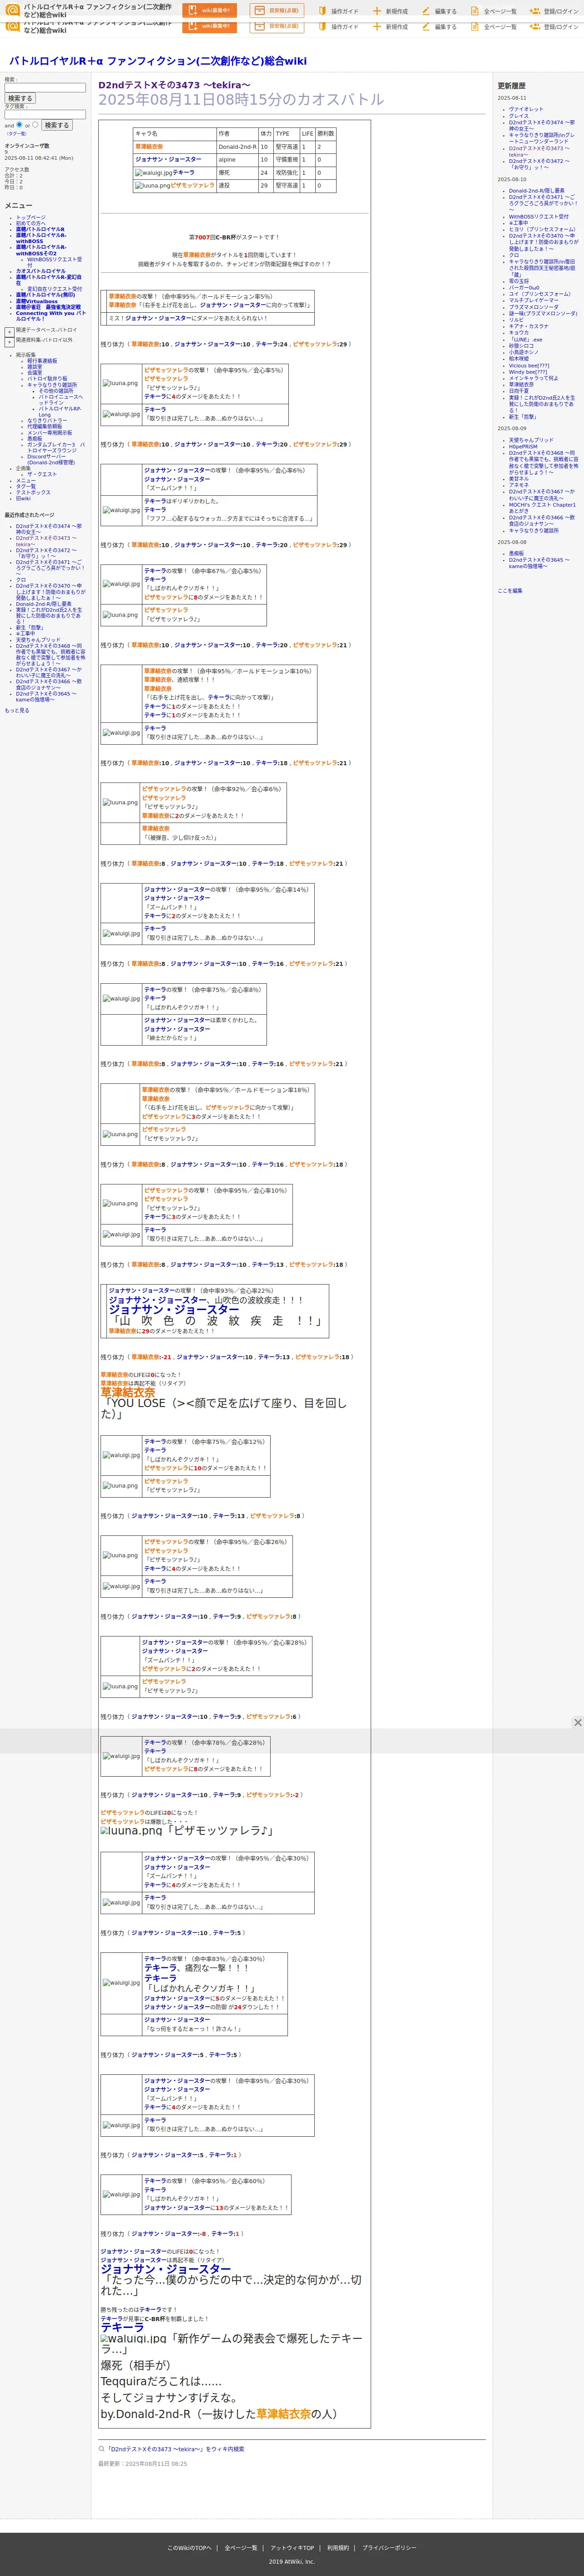The height and width of the screenshot is (2576, 584).
Task: Select the 'and' radio button for tag search
Action: (x=19, y=125)
